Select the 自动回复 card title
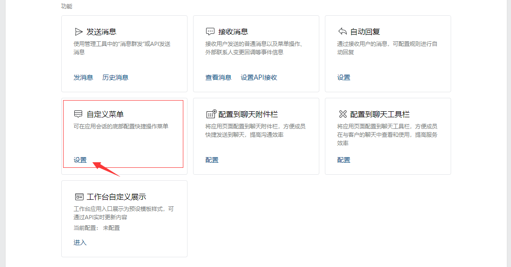This screenshot has width=511, height=267. click(x=365, y=32)
